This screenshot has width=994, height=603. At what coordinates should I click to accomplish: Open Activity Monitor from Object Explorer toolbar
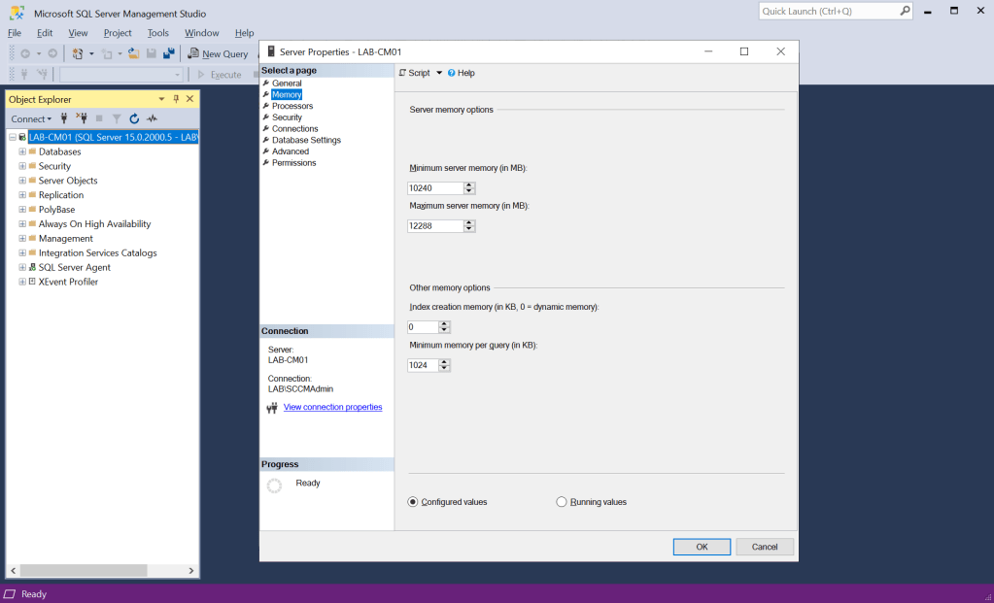[x=152, y=118]
